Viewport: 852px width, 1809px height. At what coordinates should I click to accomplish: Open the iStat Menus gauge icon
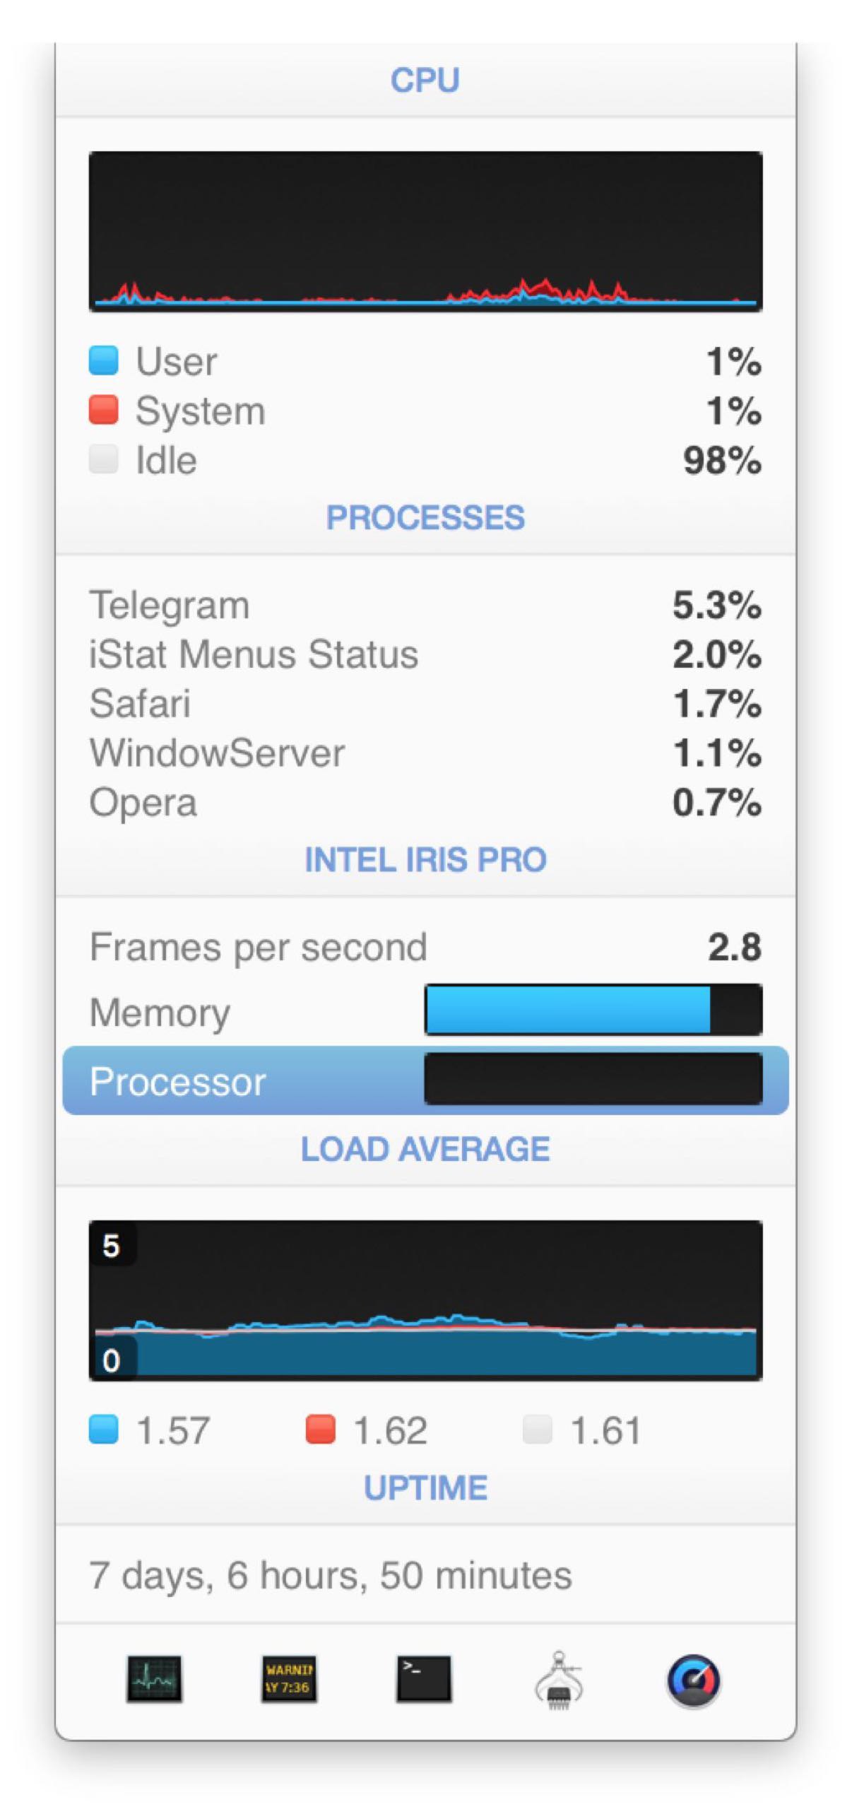point(693,1680)
